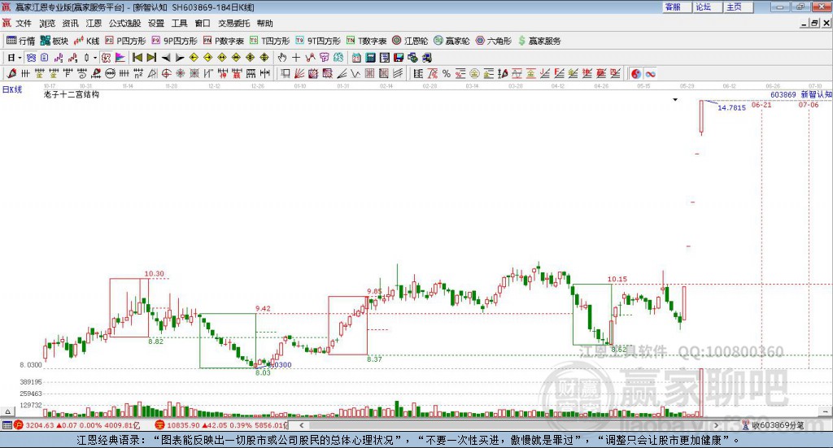Click the 8.03 low price label
The height and width of the screenshot is (448, 833).
(x=263, y=372)
